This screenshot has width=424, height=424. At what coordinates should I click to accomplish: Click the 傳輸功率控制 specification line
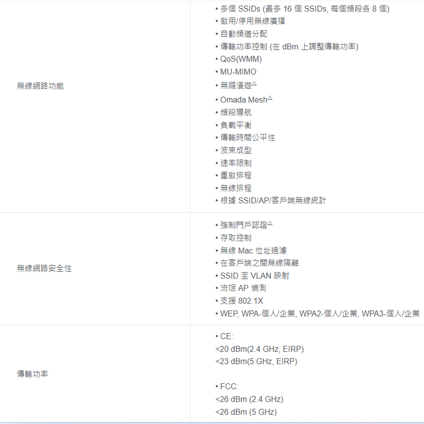pos(289,47)
